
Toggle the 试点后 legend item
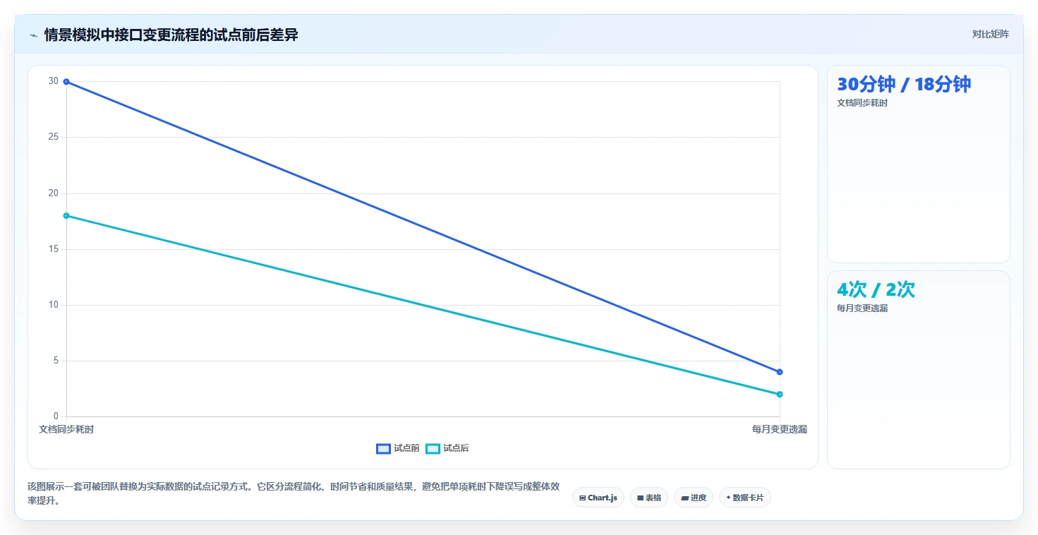tap(447, 448)
